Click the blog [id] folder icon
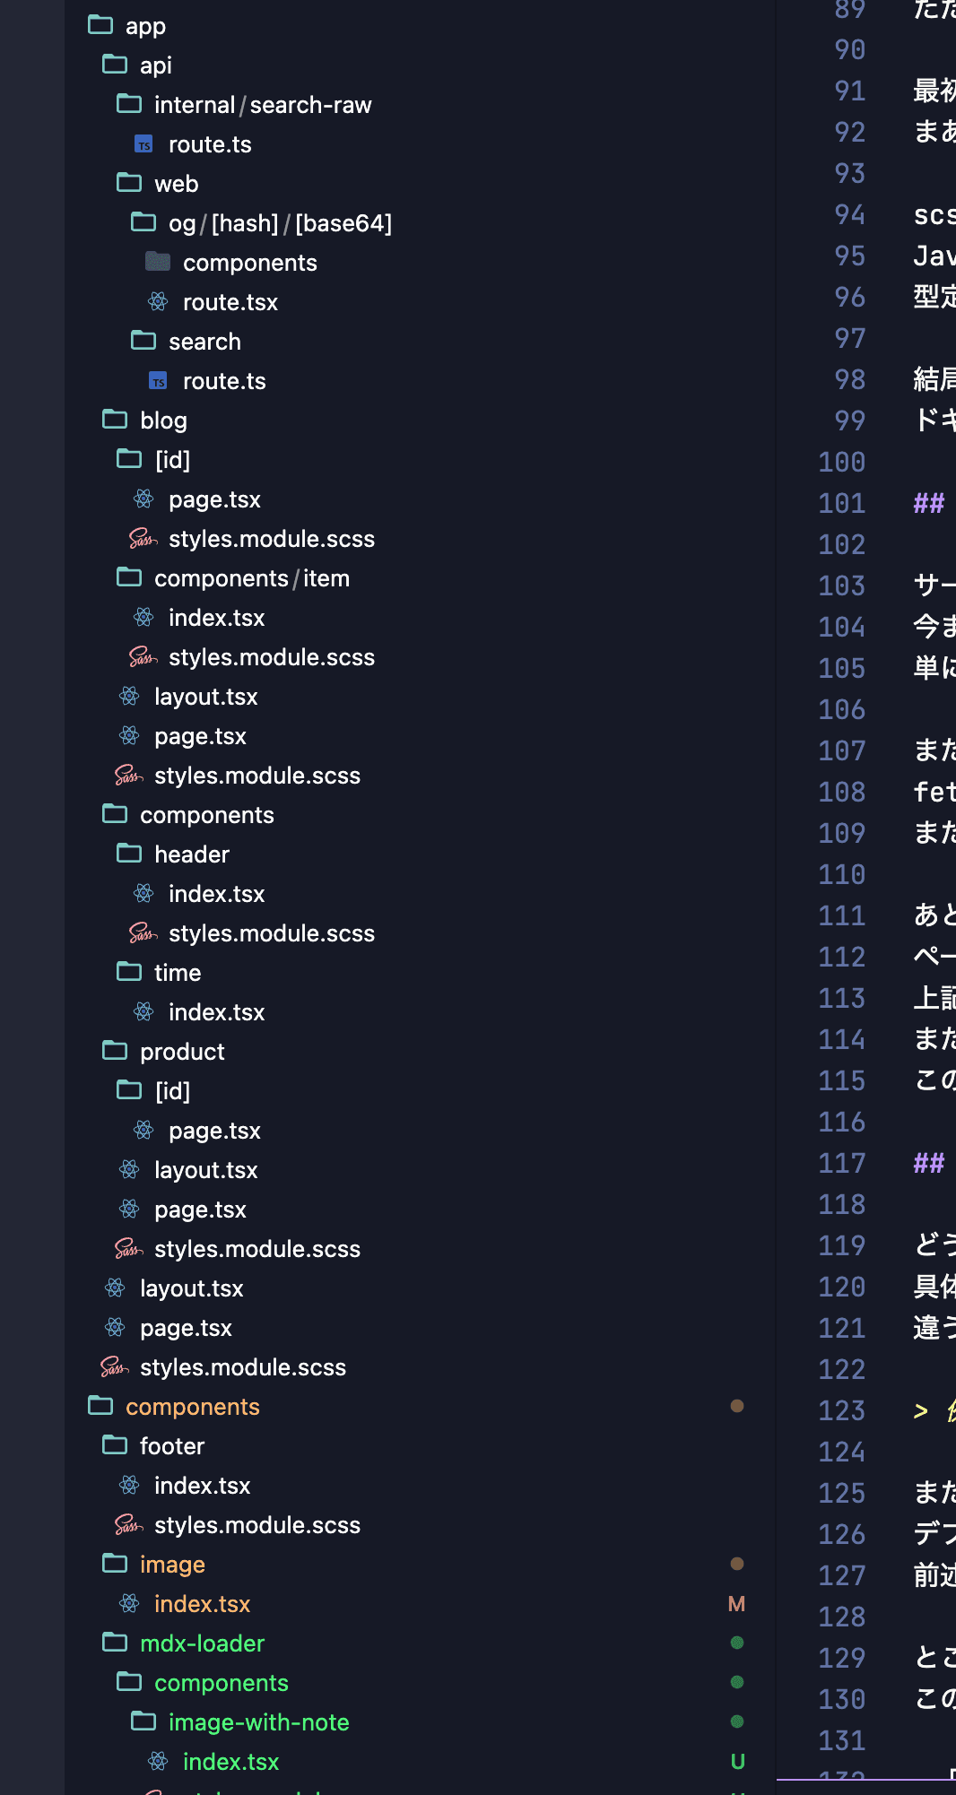Image resolution: width=956 pixels, height=1795 pixels. [x=129, y=459]
